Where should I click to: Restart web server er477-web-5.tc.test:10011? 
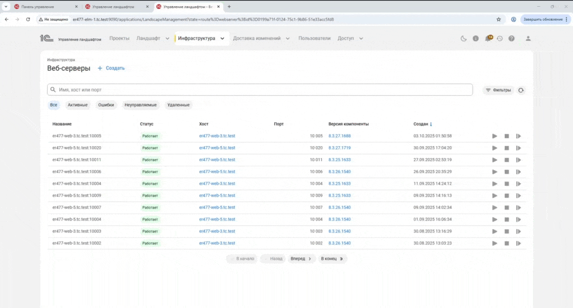[519, 160]
